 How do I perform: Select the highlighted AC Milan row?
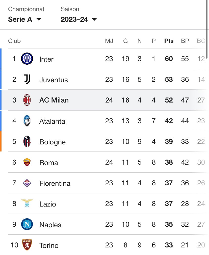[104, 100]
